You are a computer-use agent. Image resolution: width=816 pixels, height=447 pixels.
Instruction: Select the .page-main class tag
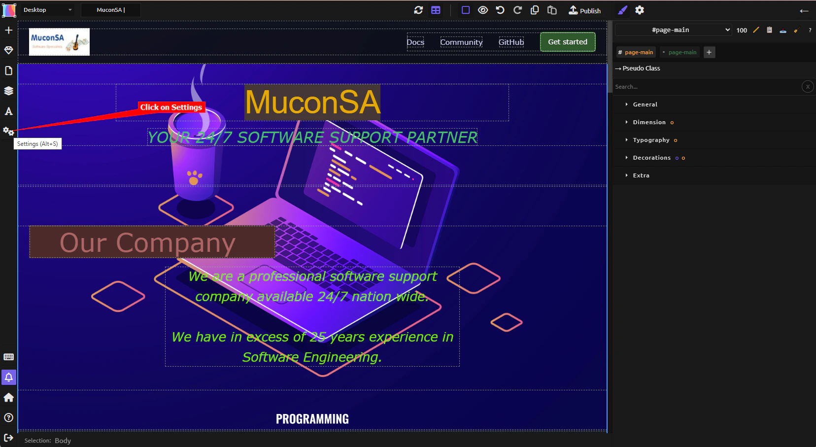[x=680, y=52]
